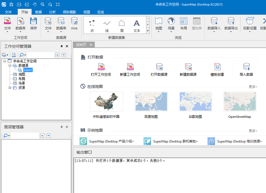Pin the Layer Manager panel
Image resolution: width=266 pixels, height=193 pixels.
[x=62, y=127]
